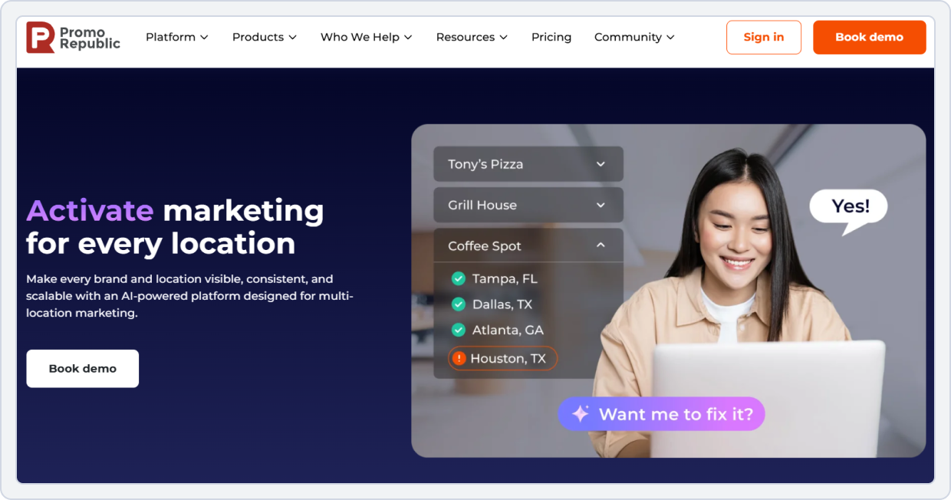
Task: Click the green checkmark beside Atlanta, GA
Action: tap(458, 330)
